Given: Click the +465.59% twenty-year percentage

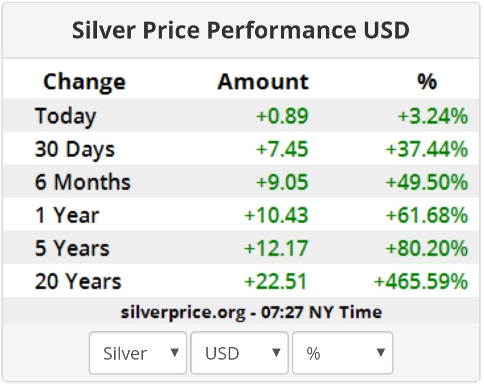Looking at the screenshot, I should (x=421, y=281).
